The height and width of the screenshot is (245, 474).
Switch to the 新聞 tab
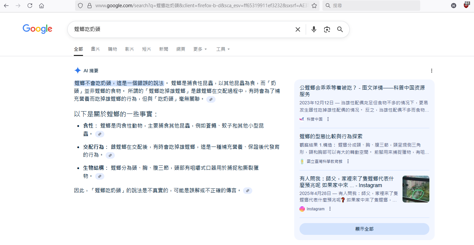(164, 49)
